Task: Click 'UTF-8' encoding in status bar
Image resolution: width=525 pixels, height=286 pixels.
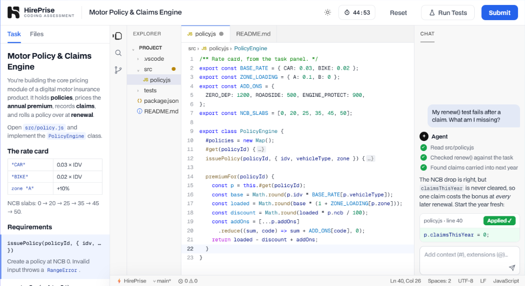Action: [x=465, y=281]
